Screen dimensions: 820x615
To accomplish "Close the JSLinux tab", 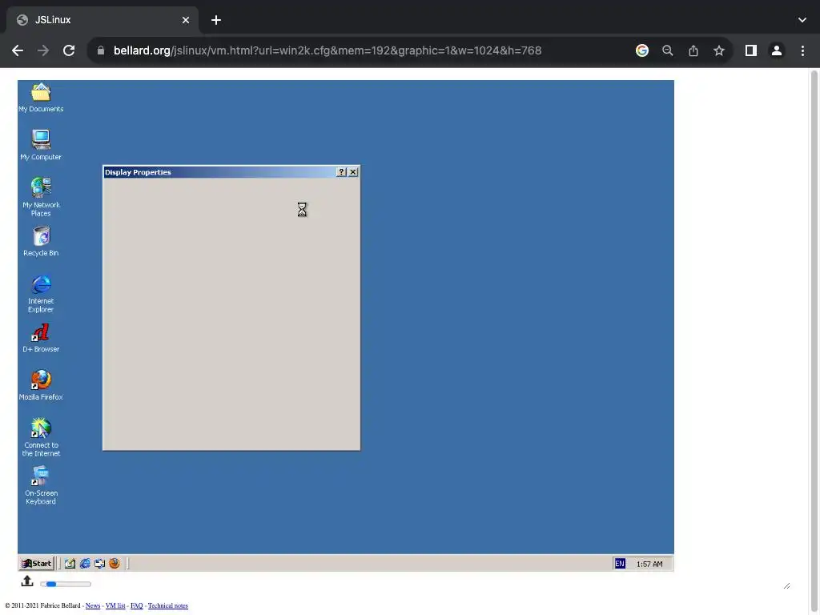I will (x=186, y=20).
